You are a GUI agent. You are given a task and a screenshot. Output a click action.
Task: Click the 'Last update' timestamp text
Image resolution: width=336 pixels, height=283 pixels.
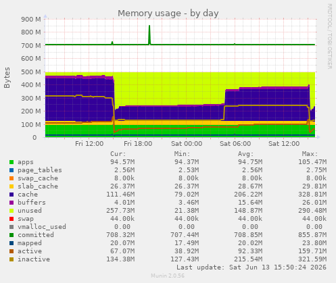pyautogui.click(x=251, y=267)
